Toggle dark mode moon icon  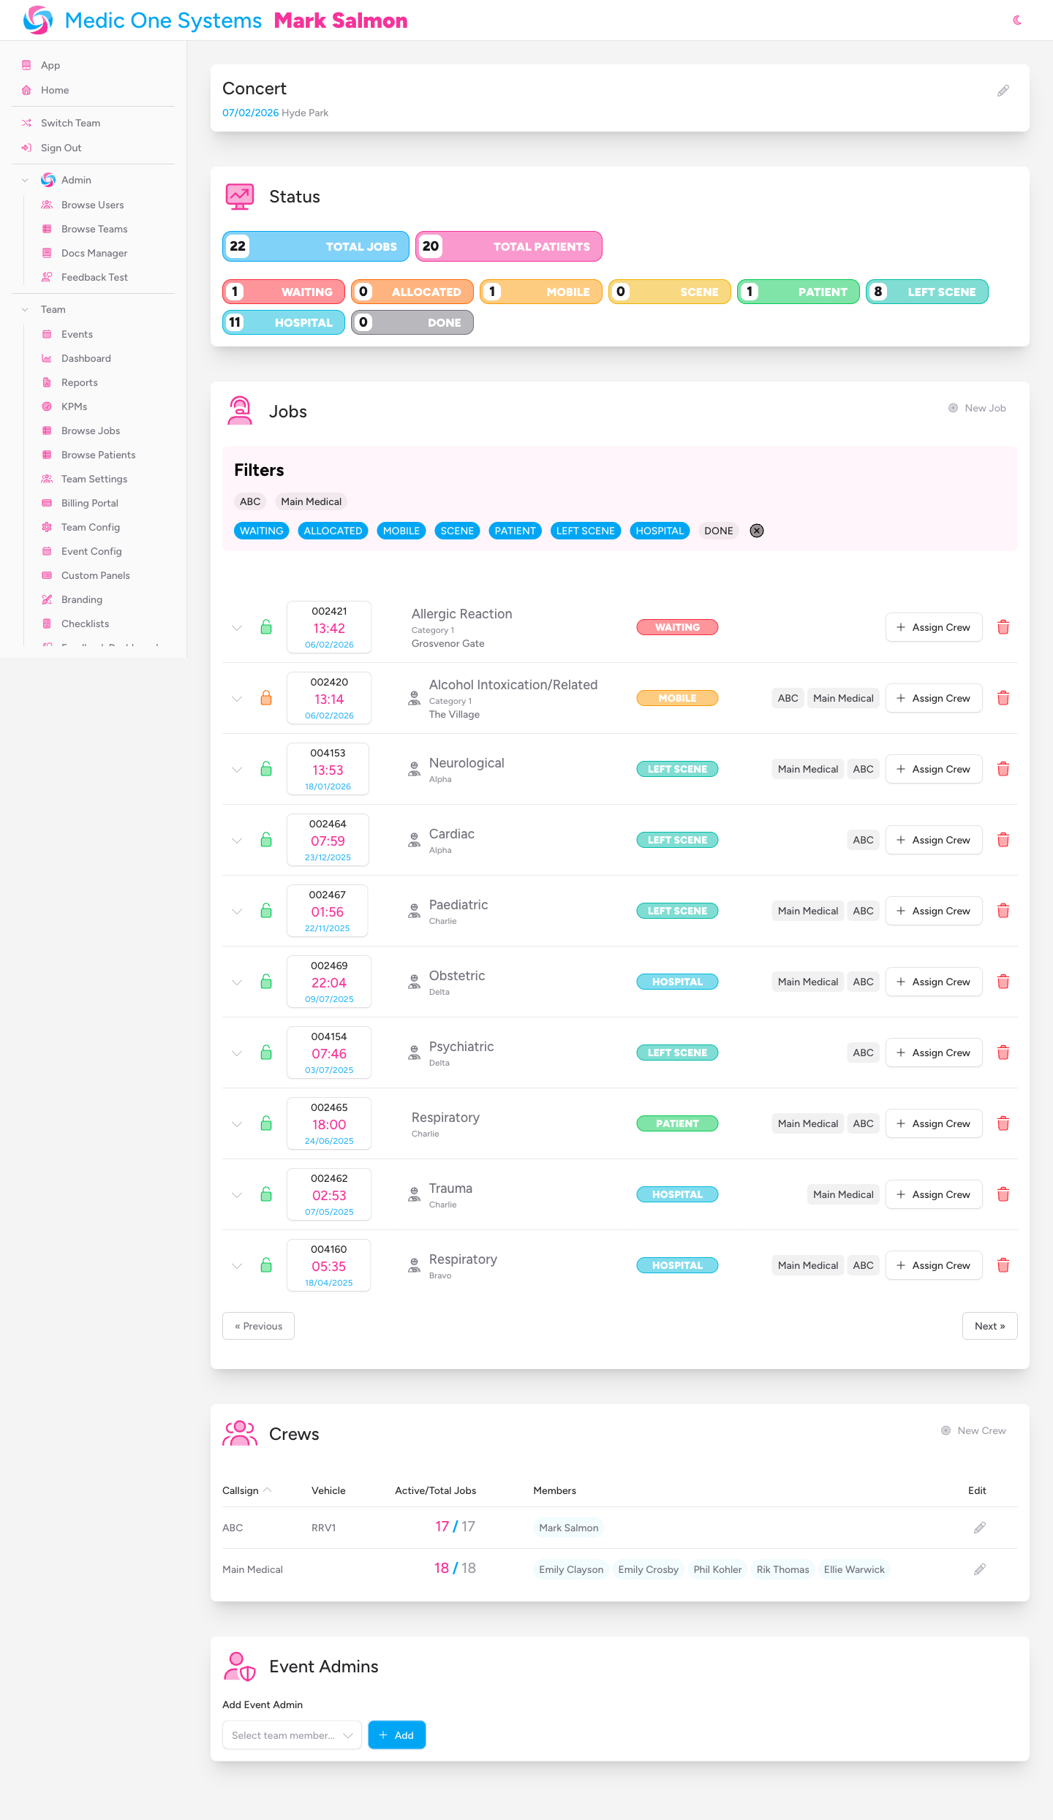1017,20
